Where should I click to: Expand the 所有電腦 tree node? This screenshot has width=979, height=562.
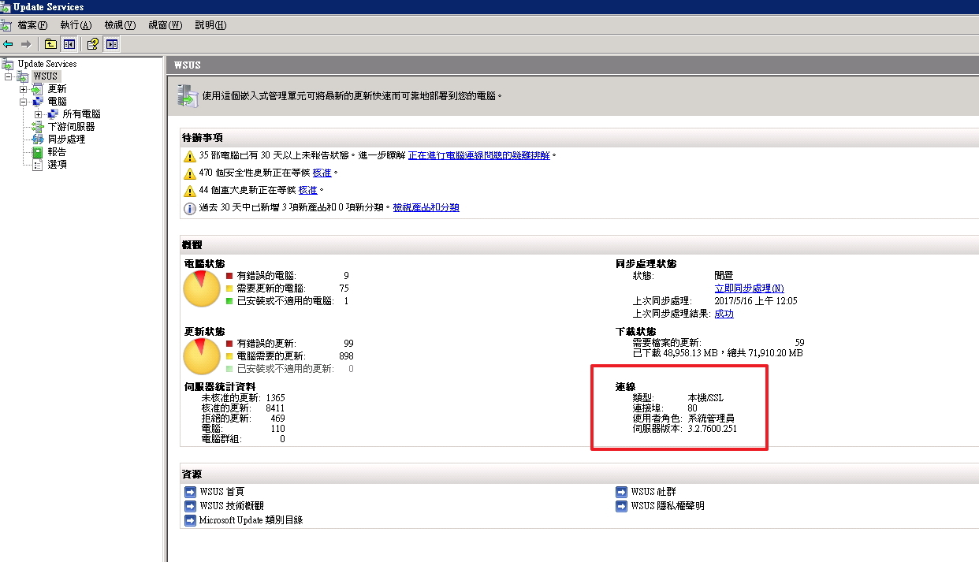click(x=38, y=114)
